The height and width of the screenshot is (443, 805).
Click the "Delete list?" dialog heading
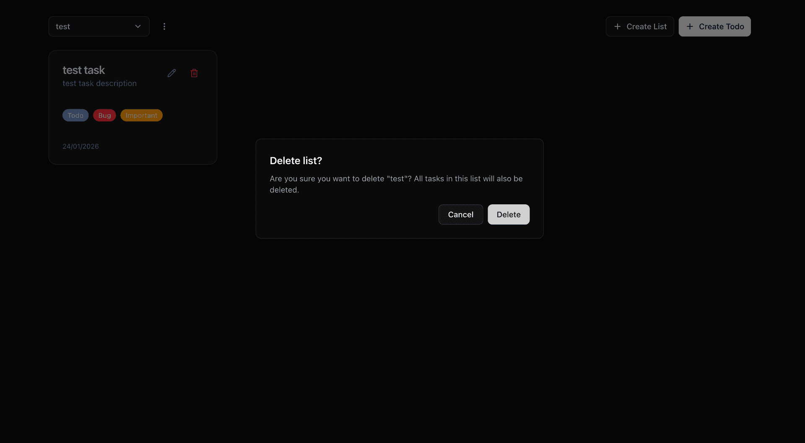pos(296,161)
